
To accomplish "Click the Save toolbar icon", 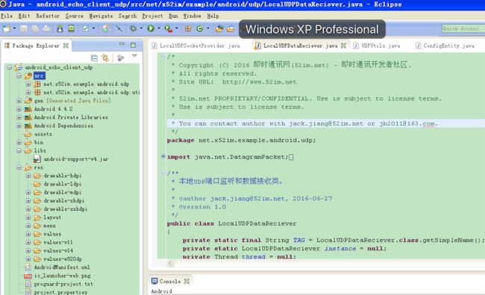I will click(x=24, y=29).
